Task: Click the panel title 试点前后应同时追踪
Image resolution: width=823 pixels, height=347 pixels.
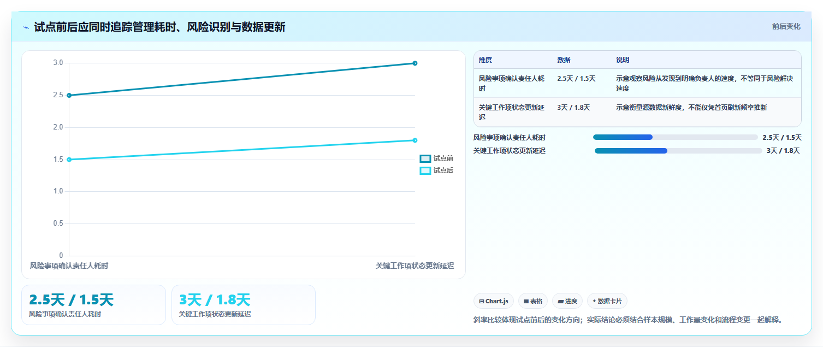Action: 159,27
